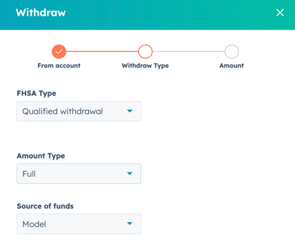295x247 pixels.
Task: Click the gray progress line before Amount
Action: (189, 52)
